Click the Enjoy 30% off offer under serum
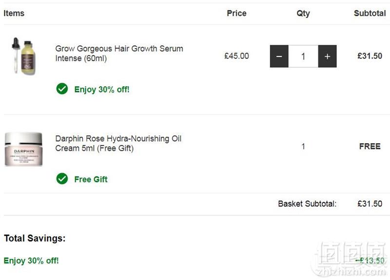 [x=102, y=90]
